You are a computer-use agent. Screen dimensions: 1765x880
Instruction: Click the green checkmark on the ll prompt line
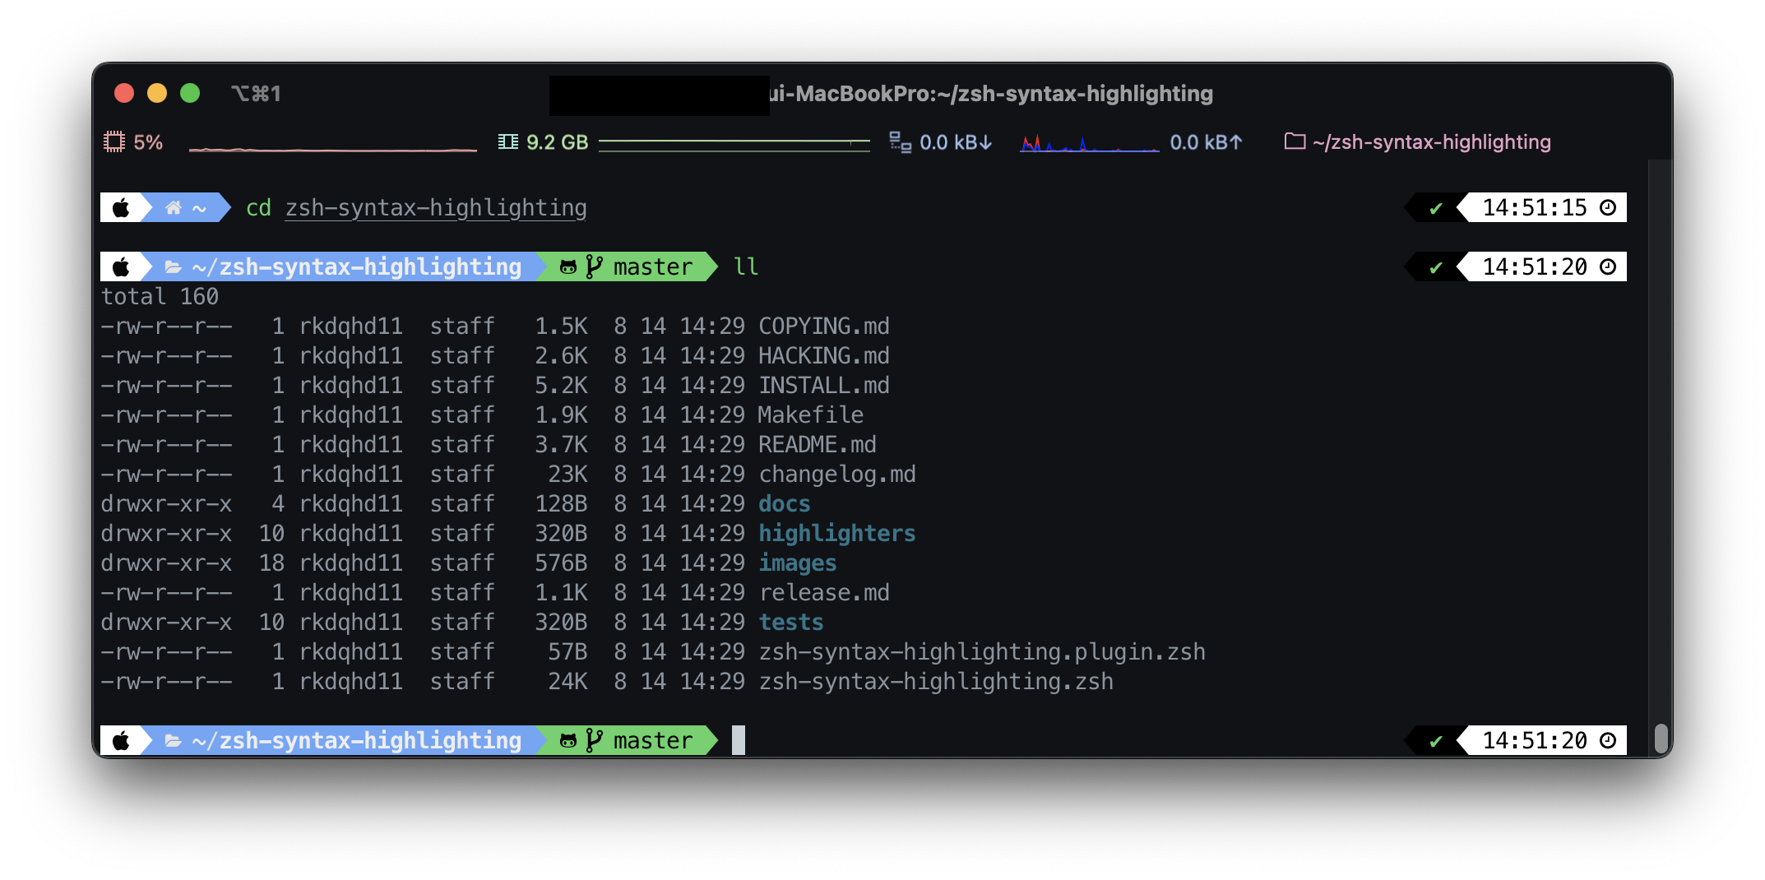[x=1436, y=268]
